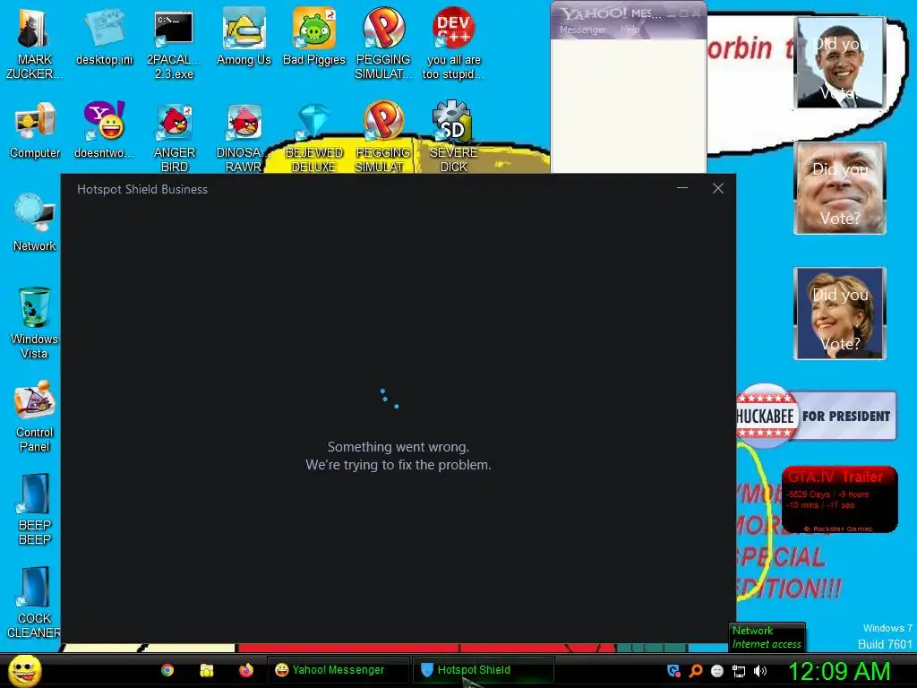Image resolution: width=917 pixels, height=688 pixels.
Task: Open the file explorer taskbar icon
Action: pos(207,670)
